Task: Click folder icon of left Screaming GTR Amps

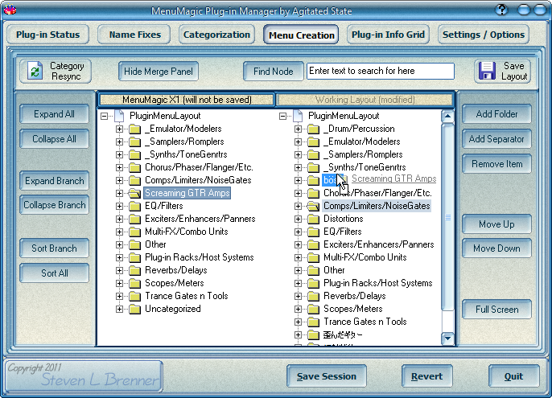Action: pyautogui.click(x=134, y=193)
